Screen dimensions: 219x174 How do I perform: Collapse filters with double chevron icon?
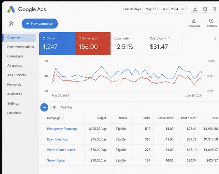pyautogui.click(x=54, y=108)
